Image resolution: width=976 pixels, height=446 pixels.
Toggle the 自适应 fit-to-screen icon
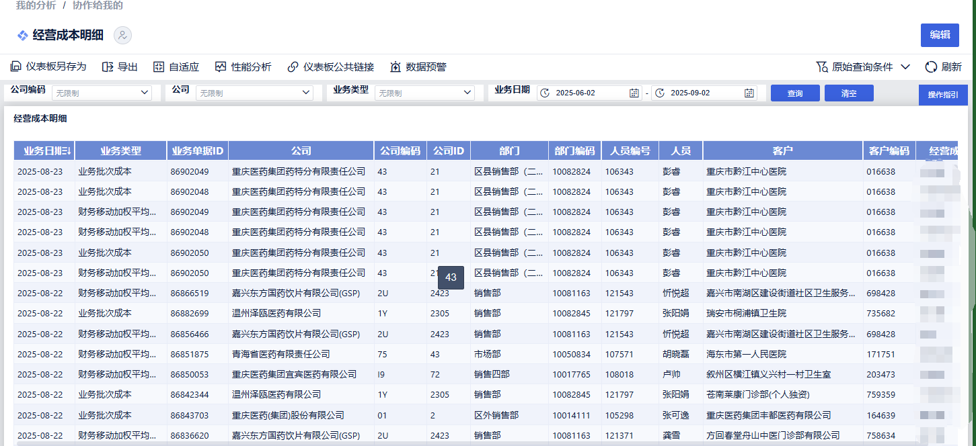(159, 66)
